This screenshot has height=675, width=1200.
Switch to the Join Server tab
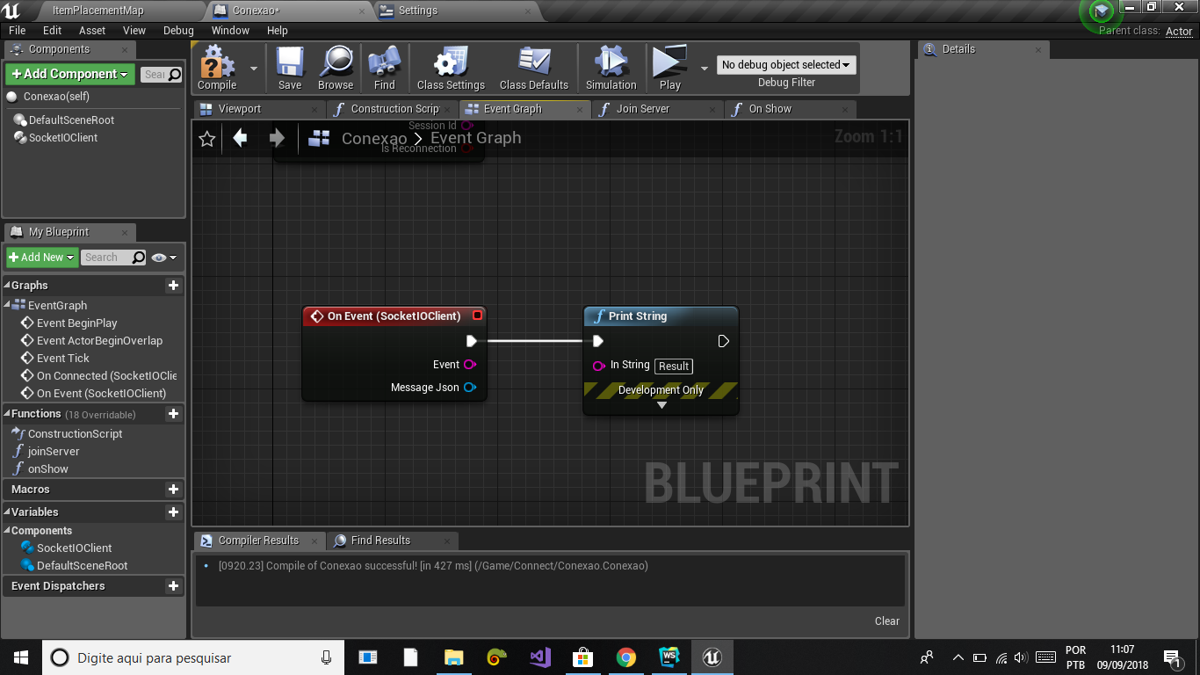pos(642,109)
